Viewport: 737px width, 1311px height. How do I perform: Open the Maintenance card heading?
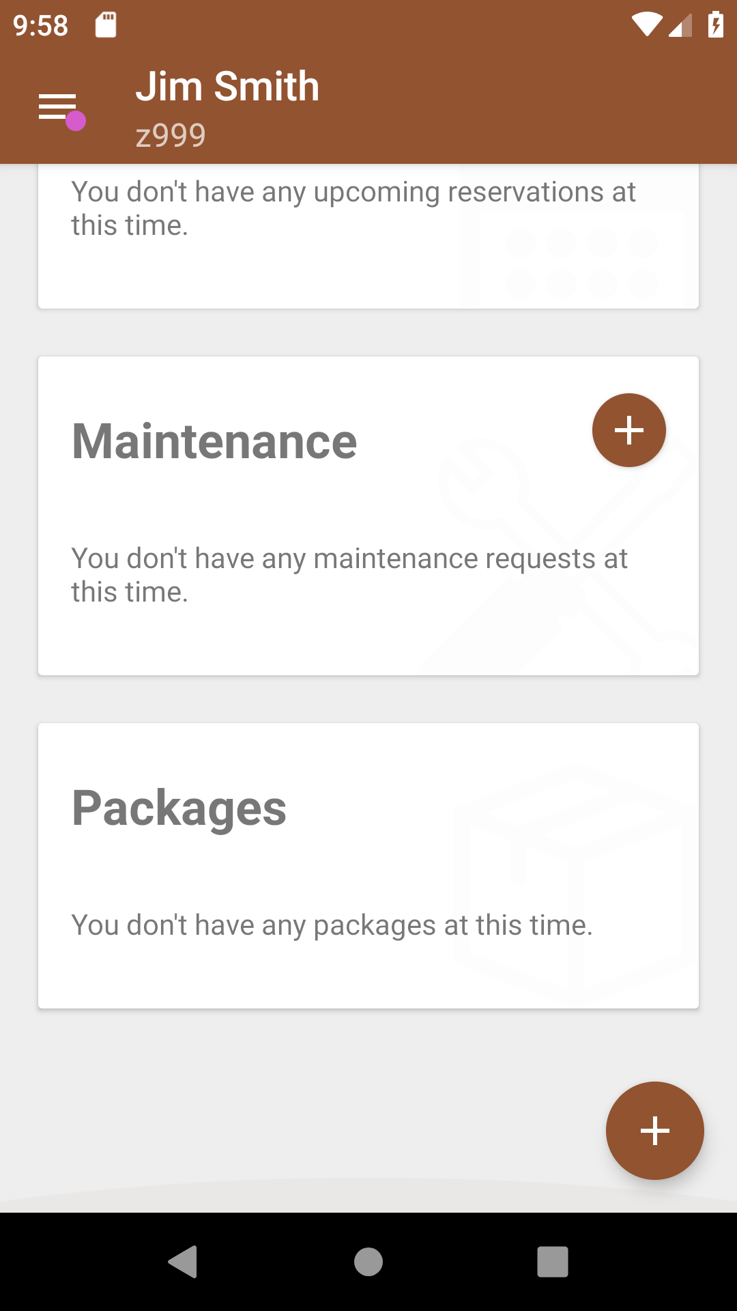[214, 441]
